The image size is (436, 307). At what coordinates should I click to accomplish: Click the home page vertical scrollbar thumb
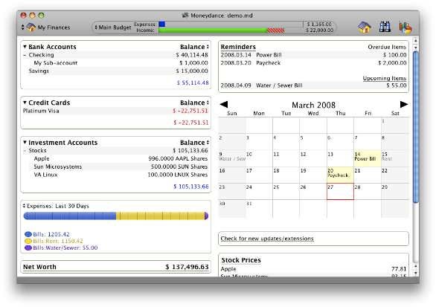[x=416, y=126]
